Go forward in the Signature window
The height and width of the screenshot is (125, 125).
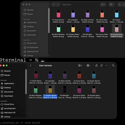click(58, 4)
